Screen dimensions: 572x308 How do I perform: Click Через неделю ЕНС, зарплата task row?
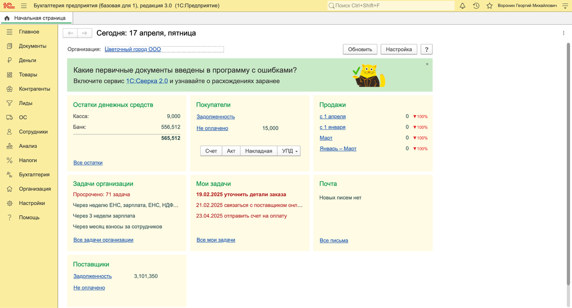(125, 205)
